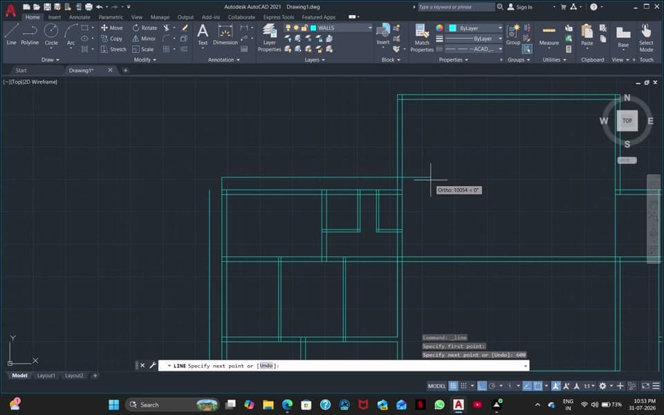664x415 pixels.
Task: Switch to the Layout1 tab
Action: (46, 376)
